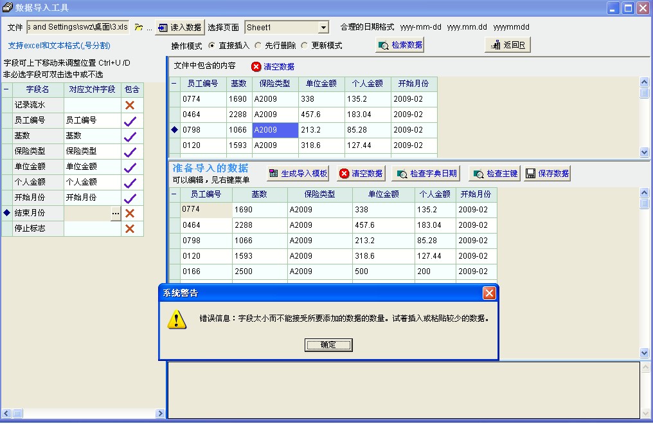Click left panel horizontal scrollbar right arrow
The width and height of the screenshot is (653, 424).
[160, 413]
